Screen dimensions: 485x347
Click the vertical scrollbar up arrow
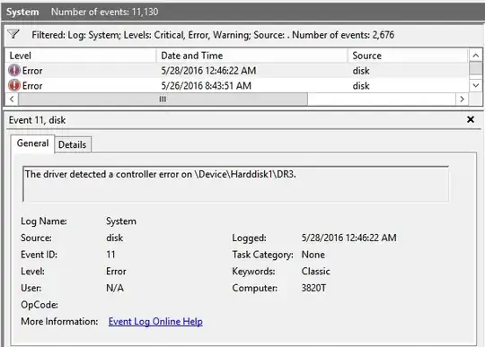click(x=476, y=56)
